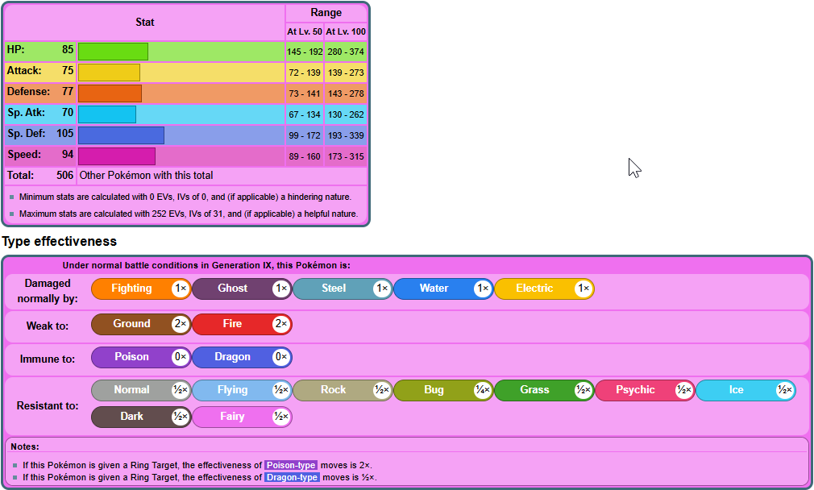Image resolution: width=814 pixels, height=490 pixels.
Task: Click the Attack stat label
Action: pos(24,71)
